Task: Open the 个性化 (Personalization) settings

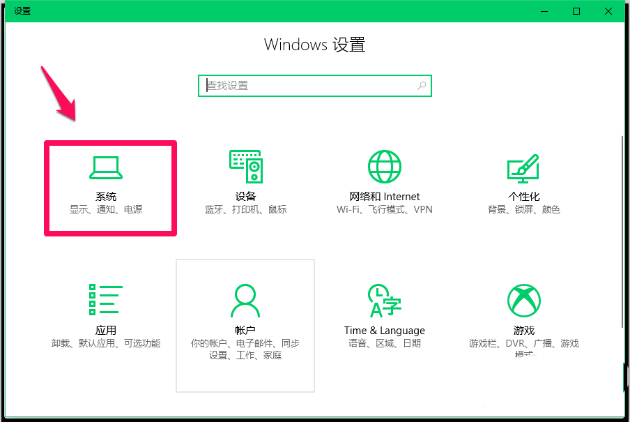Action: (523, 181)
